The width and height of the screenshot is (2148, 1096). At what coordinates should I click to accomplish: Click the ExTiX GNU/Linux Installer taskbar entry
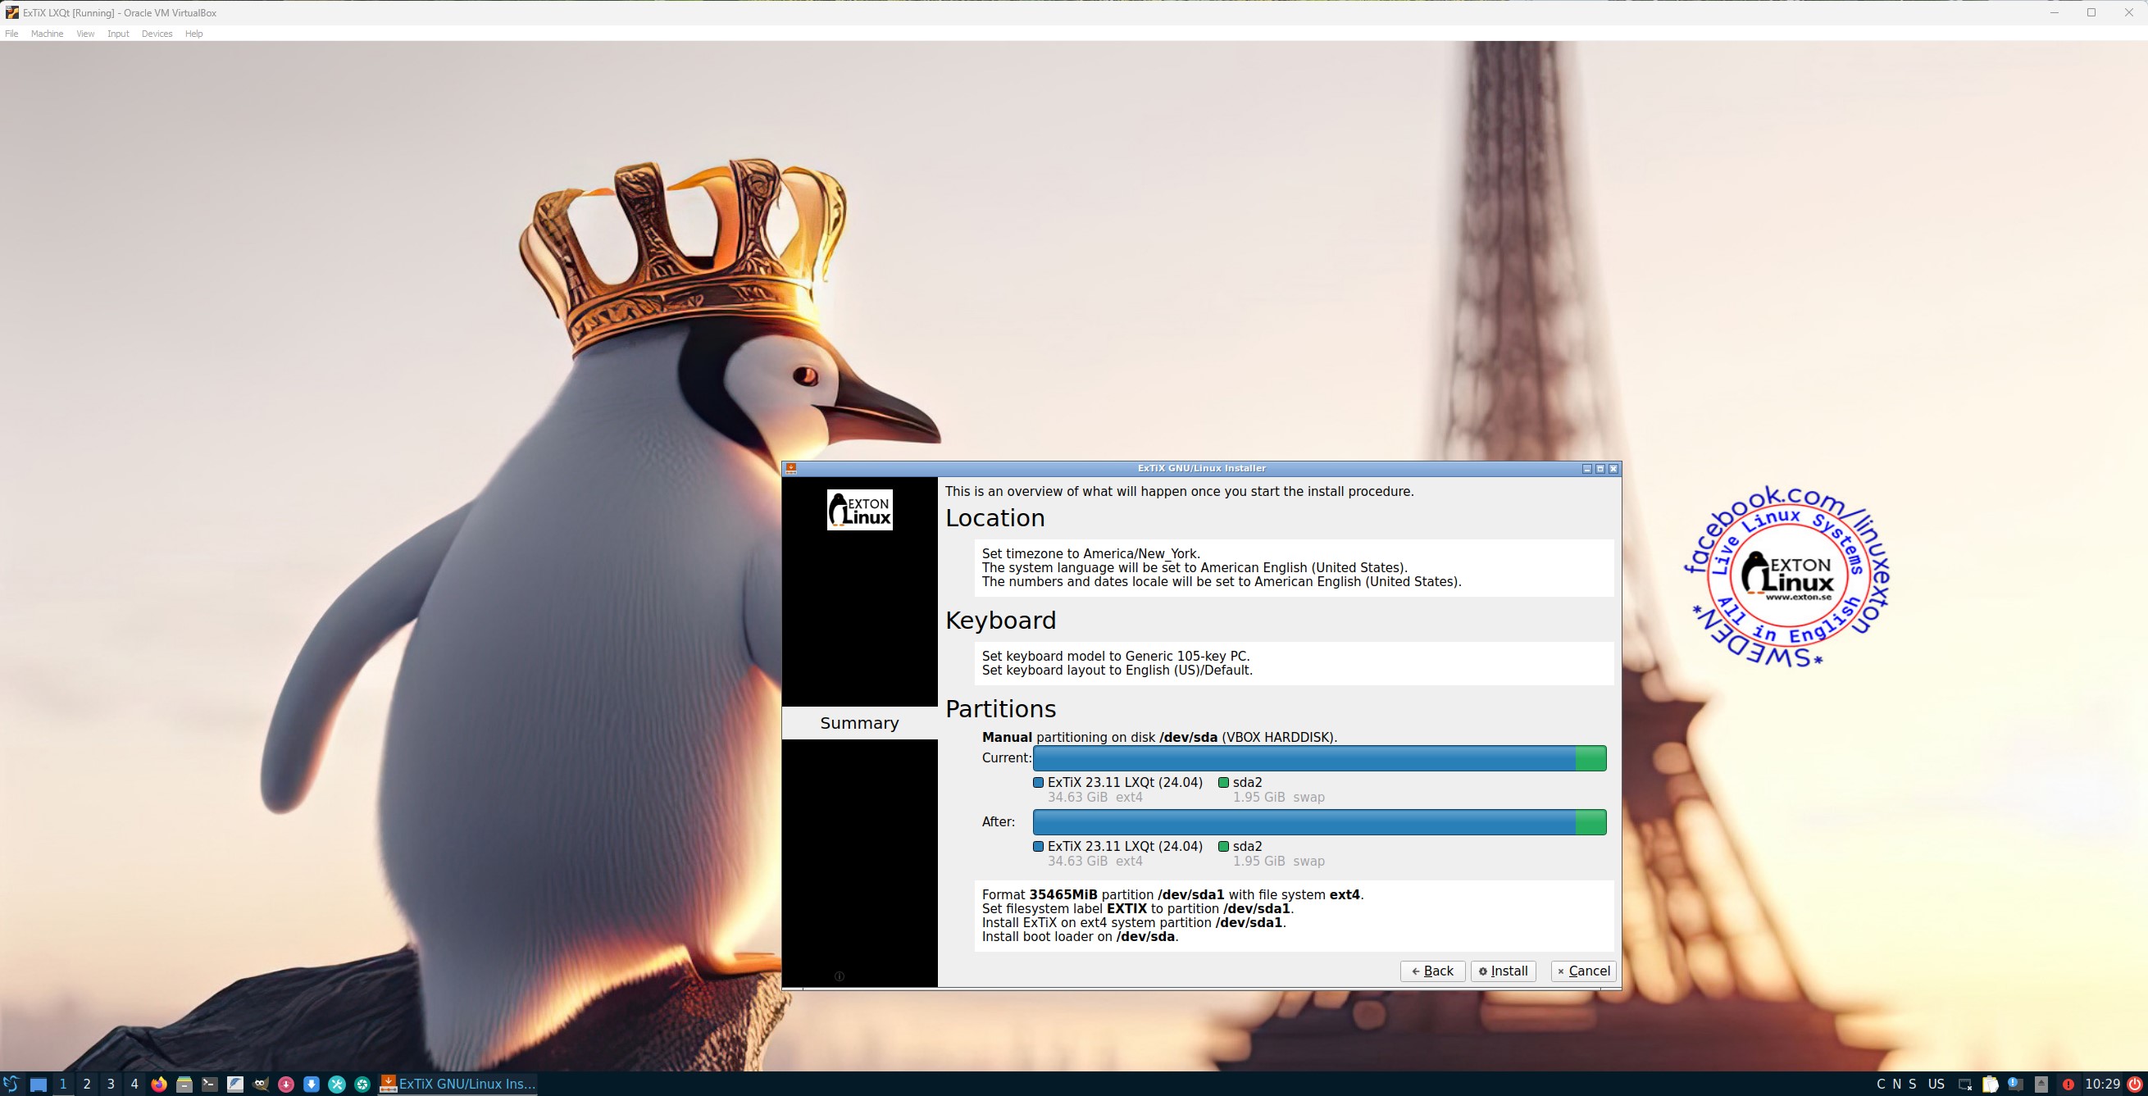[x=457, y=1085]
